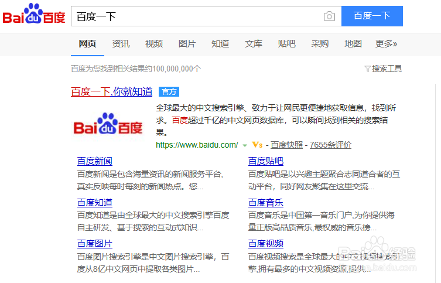Click the V3 credibility badge icon
This screenshot has width=441, height=283.
pyautogui.click(x=257, y=145)
